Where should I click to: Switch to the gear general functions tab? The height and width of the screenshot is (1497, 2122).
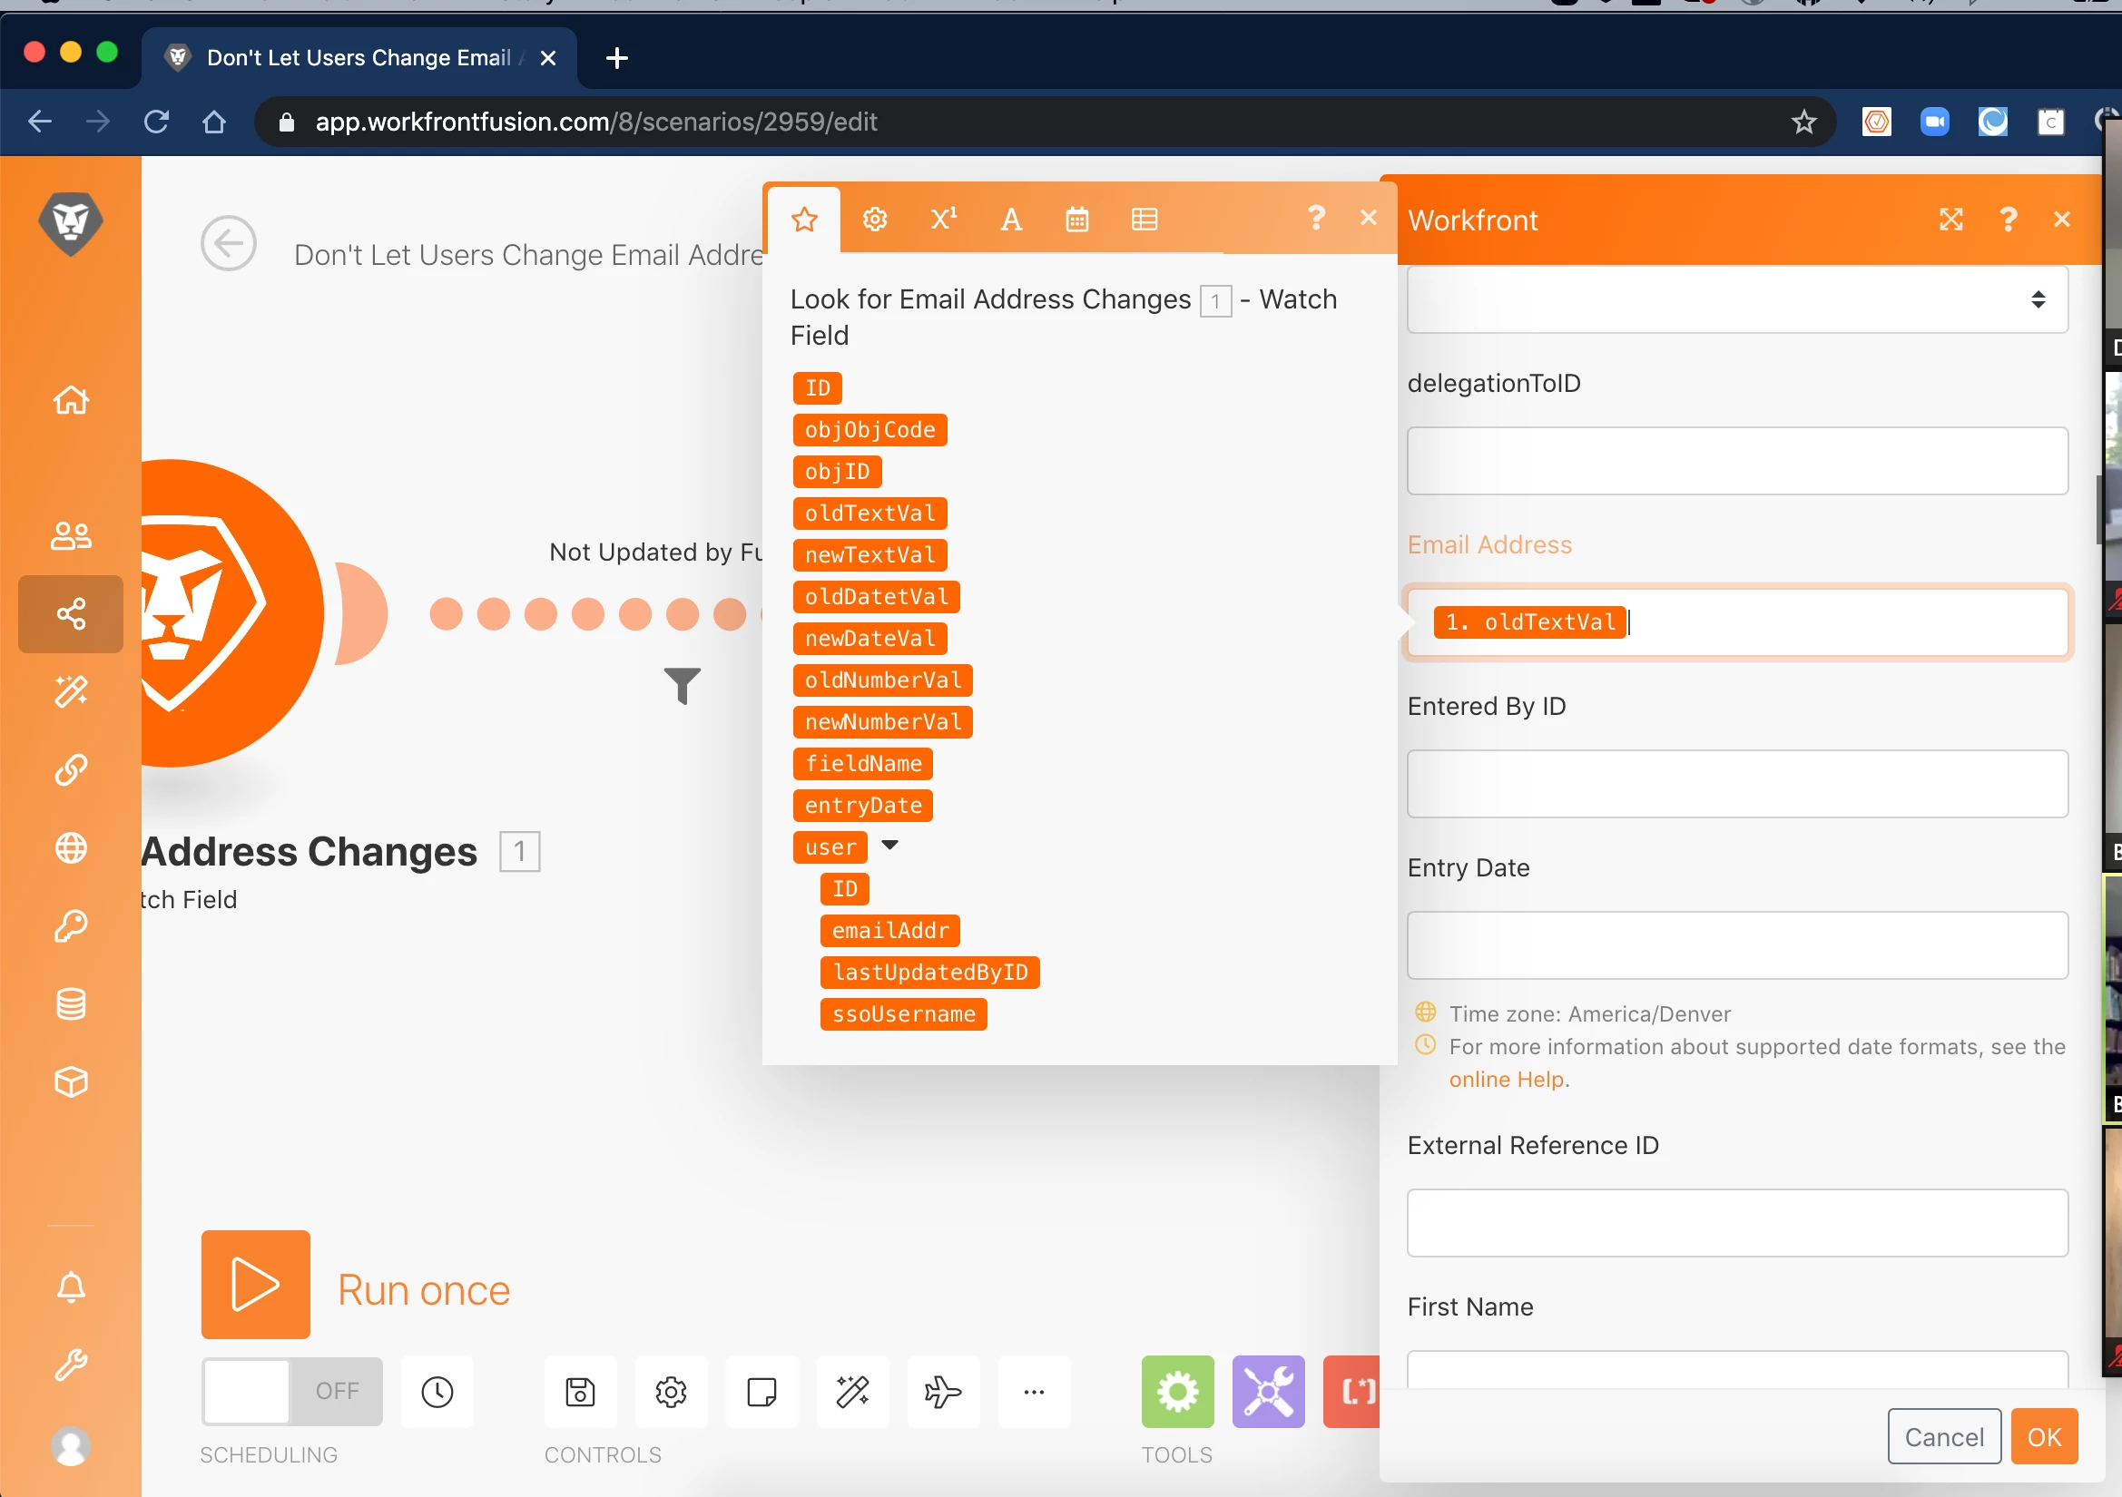[874, 220]
